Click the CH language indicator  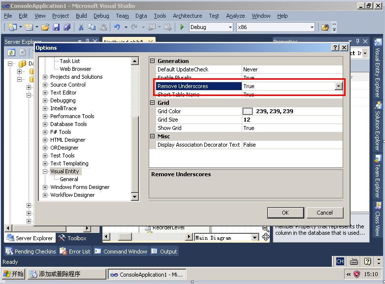tap(340, 261)
